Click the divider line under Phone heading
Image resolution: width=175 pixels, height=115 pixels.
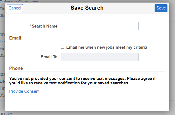[87, 72]
